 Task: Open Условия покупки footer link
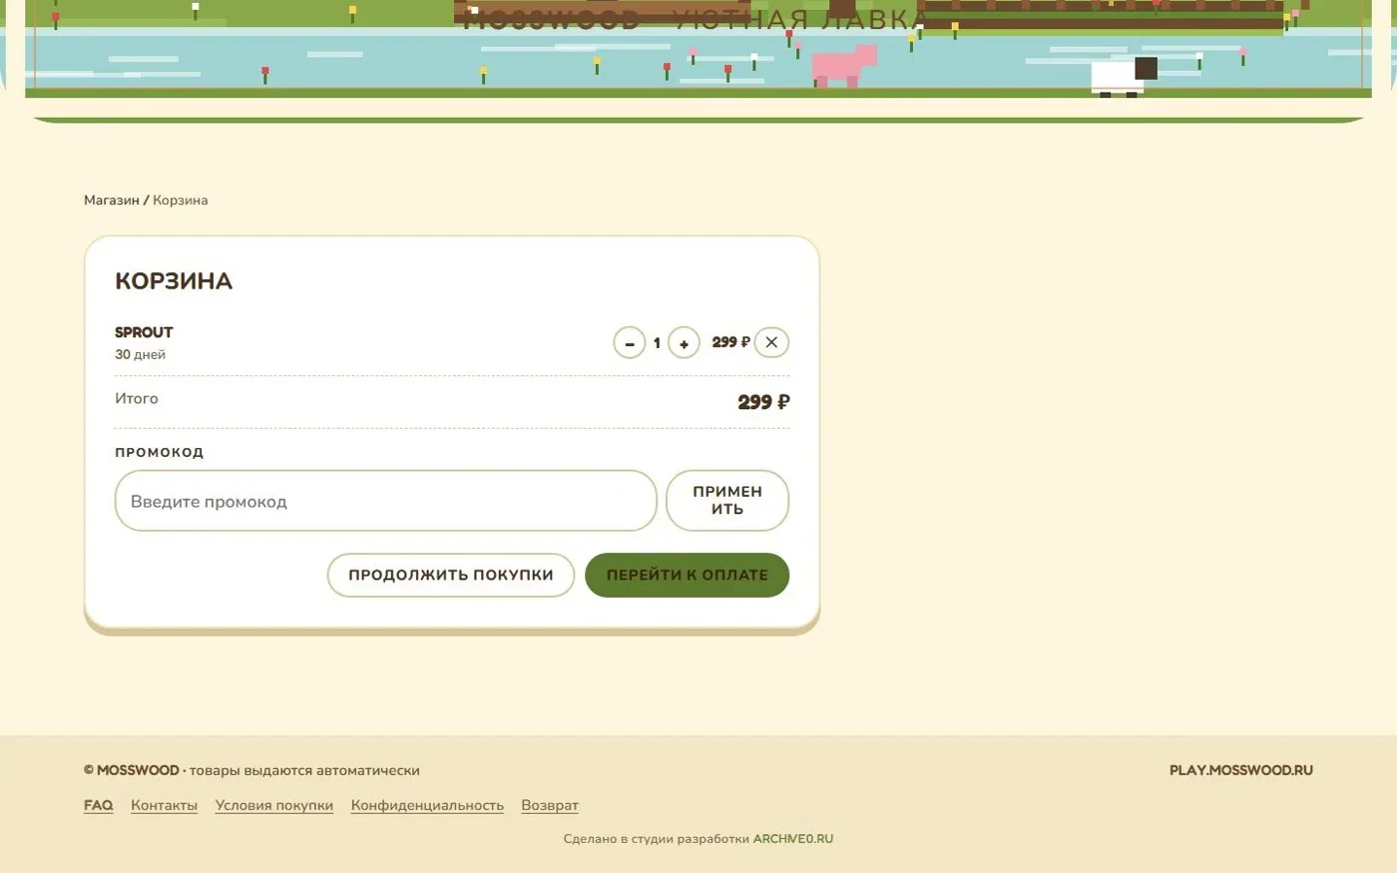(274, 805)
